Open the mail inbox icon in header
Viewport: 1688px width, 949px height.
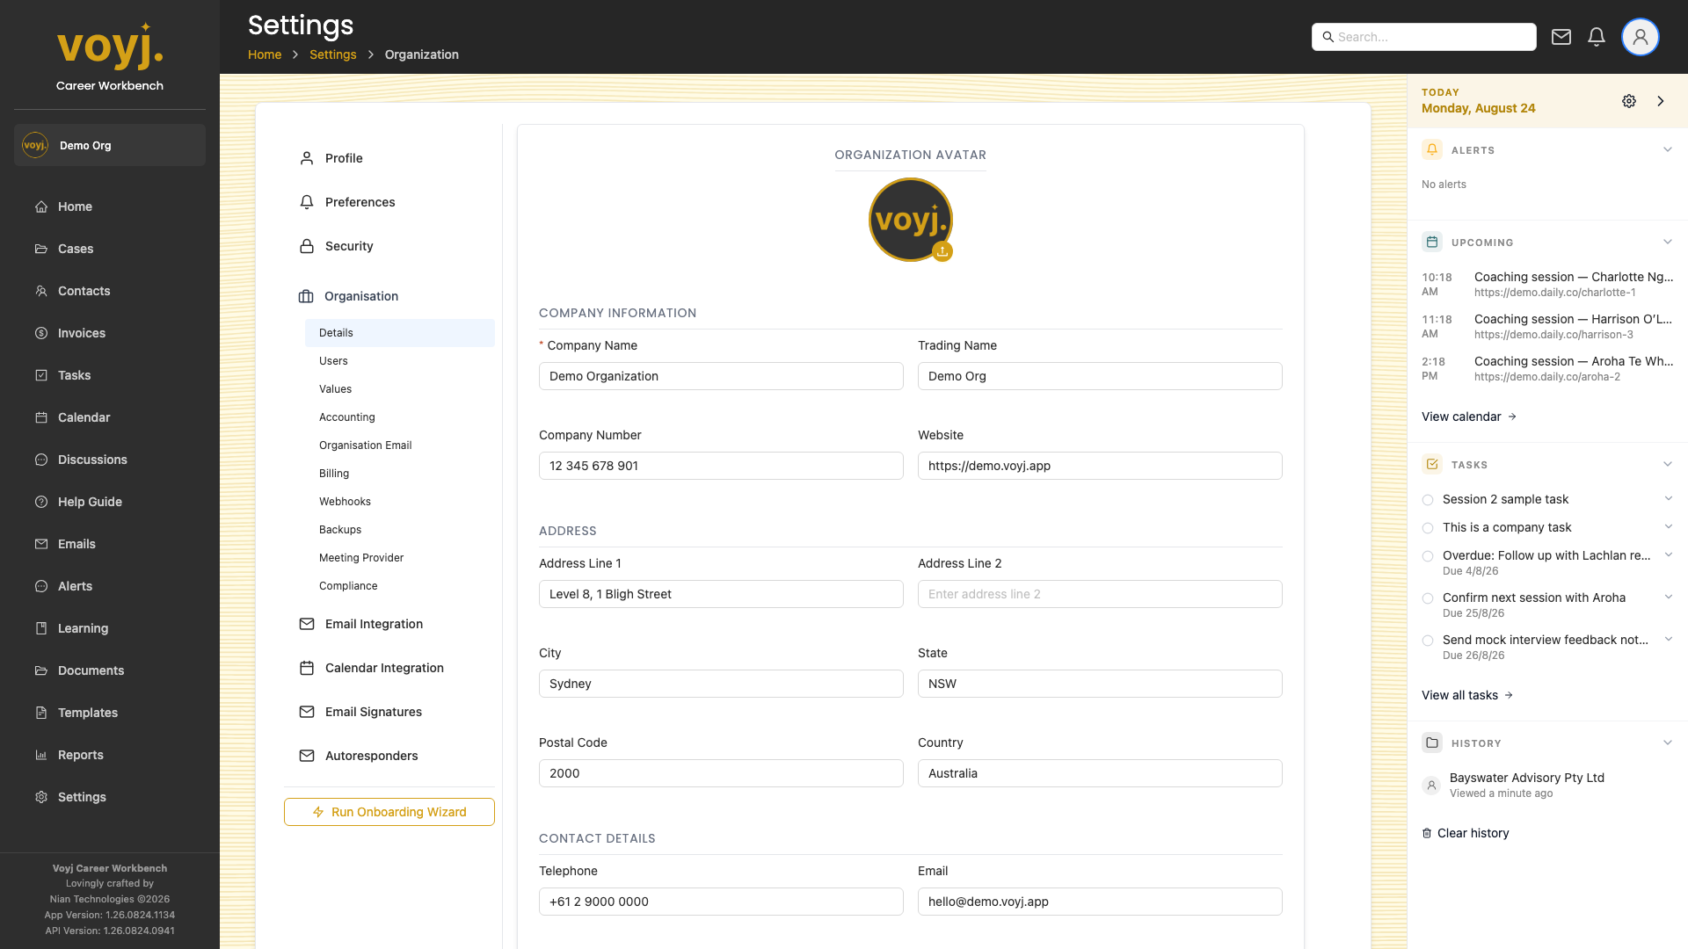pyautogui.click(x=1561, y=37)
